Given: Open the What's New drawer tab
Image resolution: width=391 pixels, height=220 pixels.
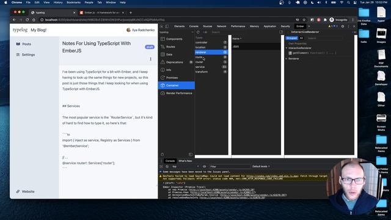Looking at the screenshot, I should point(185,161).
